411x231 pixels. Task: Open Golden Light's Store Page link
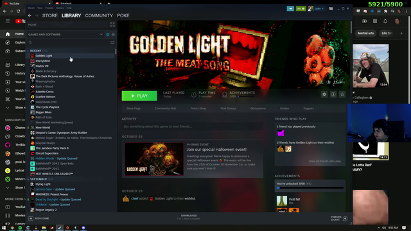coord(134,108)
